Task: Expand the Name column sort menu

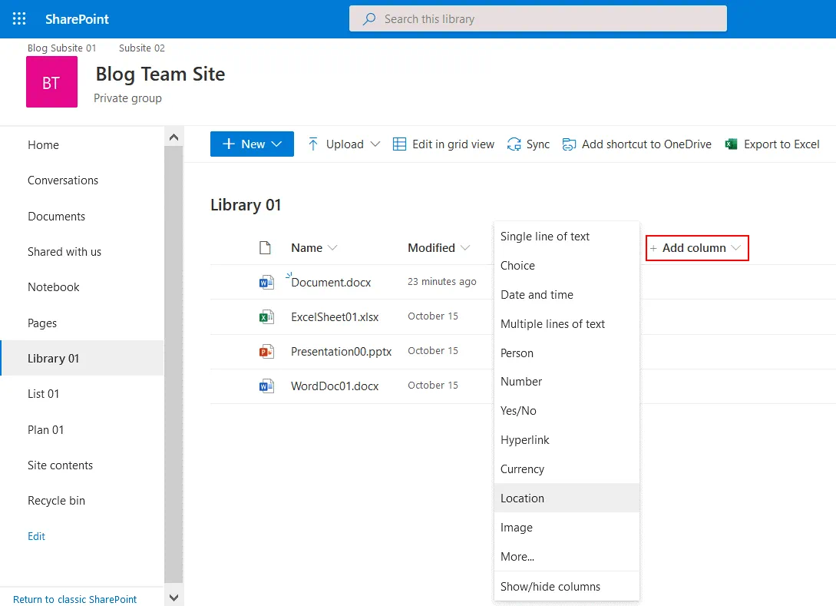Action: coord(332,248)
